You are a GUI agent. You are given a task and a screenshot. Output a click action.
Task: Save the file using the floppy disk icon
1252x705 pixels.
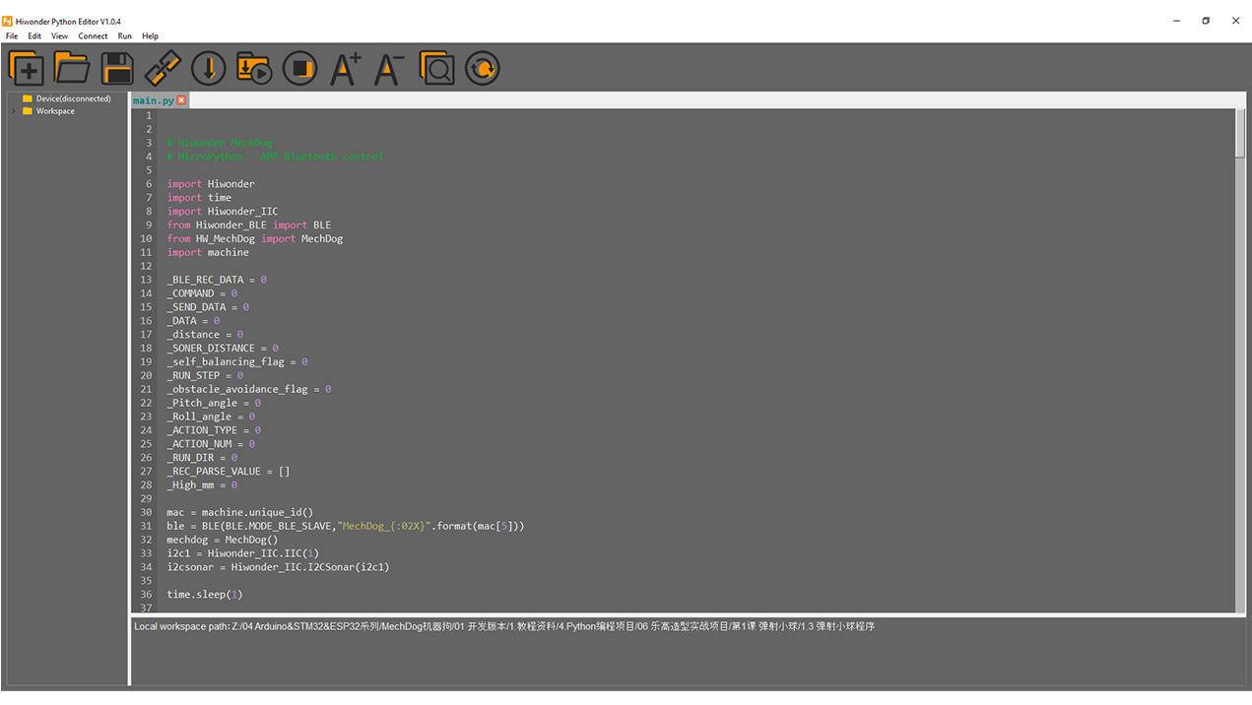[117, 68]
